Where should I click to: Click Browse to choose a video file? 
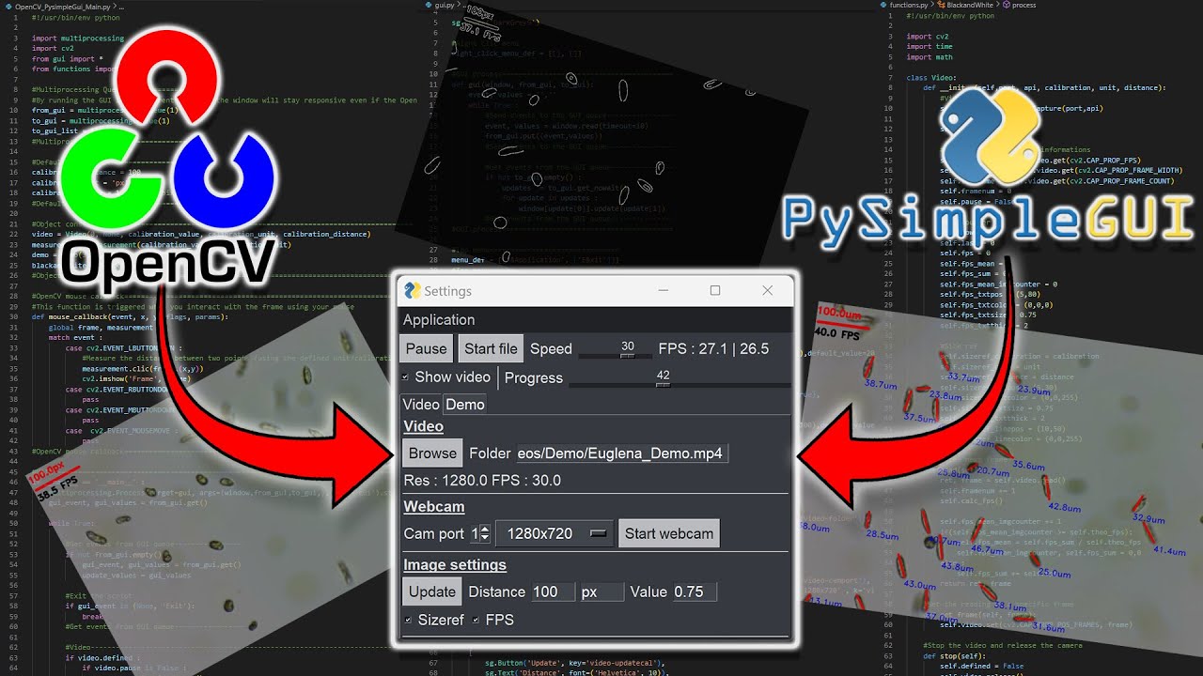point(432,453)
